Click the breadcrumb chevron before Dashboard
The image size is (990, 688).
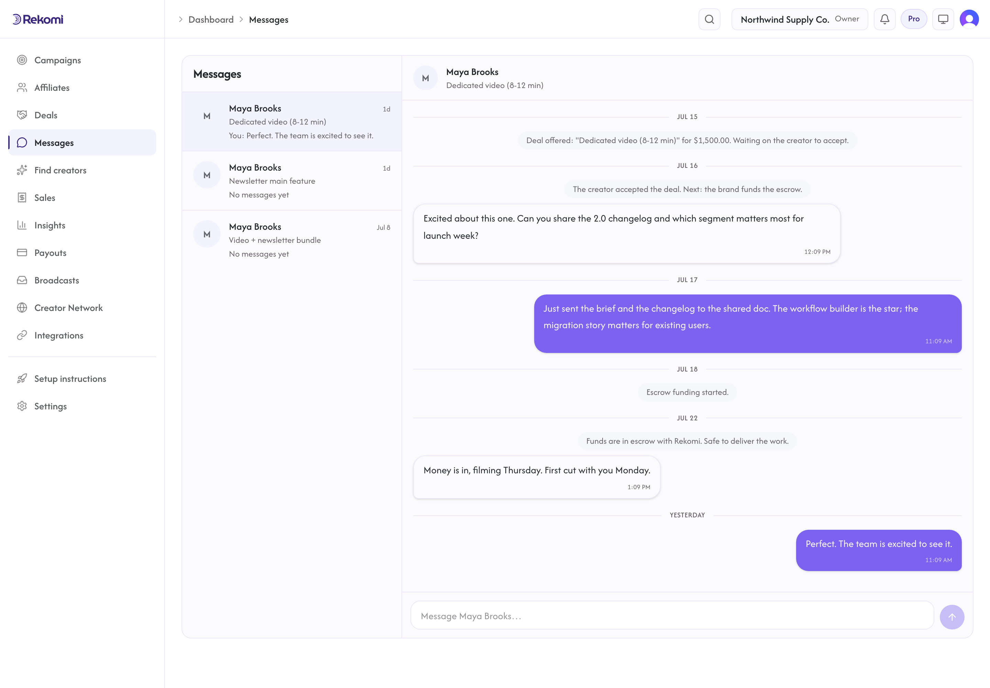pyautogui.click(x=180, y=19)
